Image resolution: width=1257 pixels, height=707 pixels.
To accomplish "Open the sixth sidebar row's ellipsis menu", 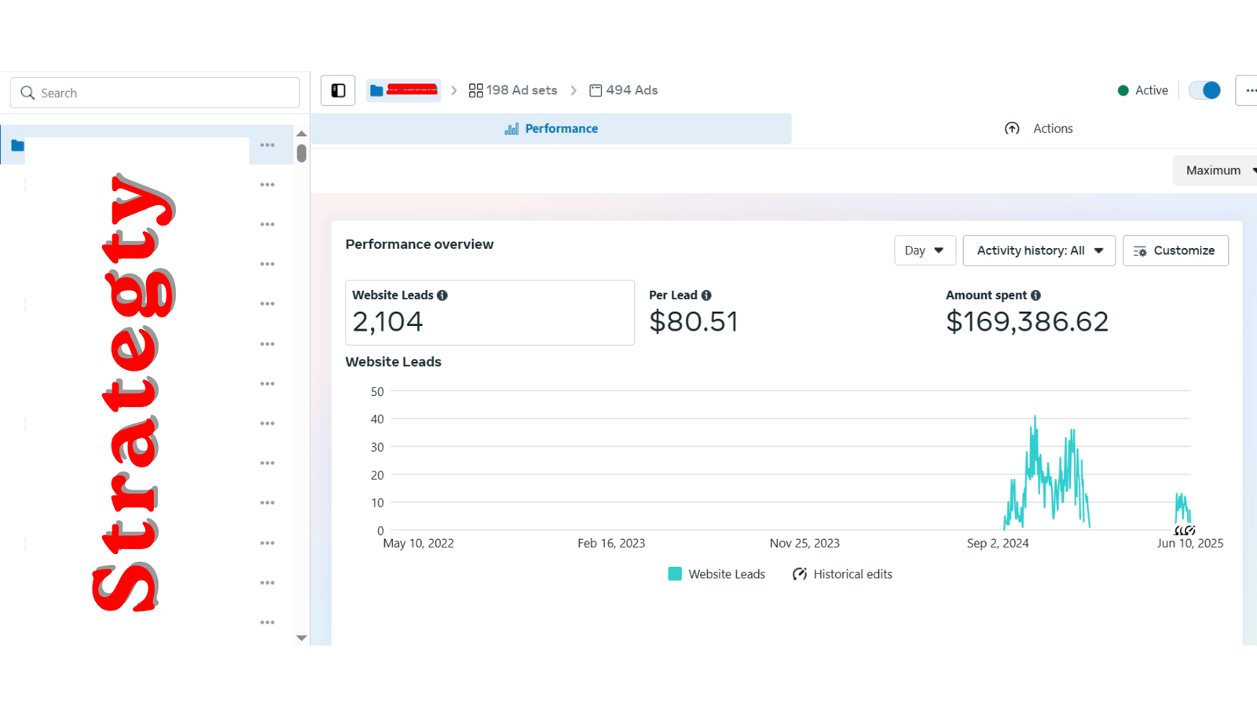I will pos(267,344).
